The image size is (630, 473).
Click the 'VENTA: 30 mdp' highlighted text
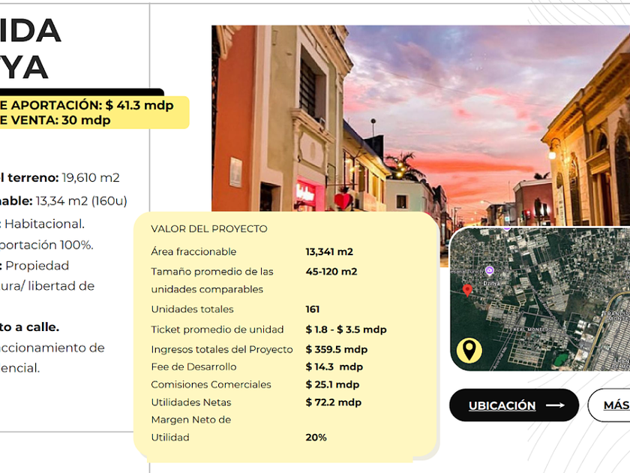[61, 120]
